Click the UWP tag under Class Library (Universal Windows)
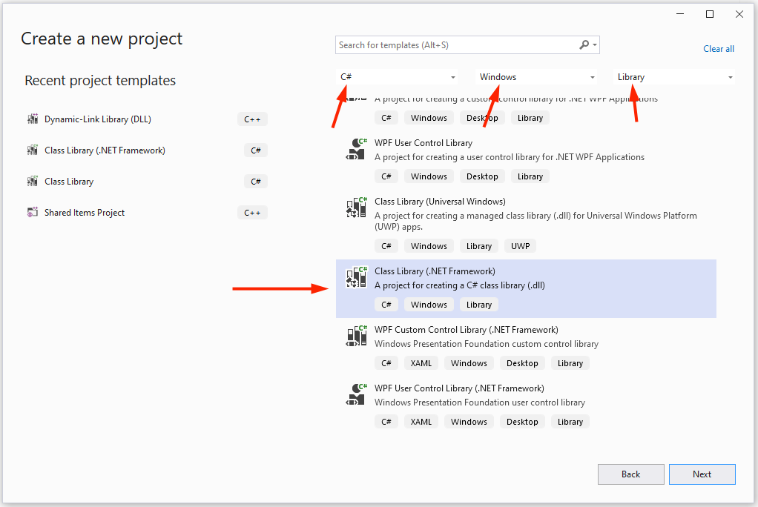This screenshot has height=507, width=758. (x=520, y=246)
